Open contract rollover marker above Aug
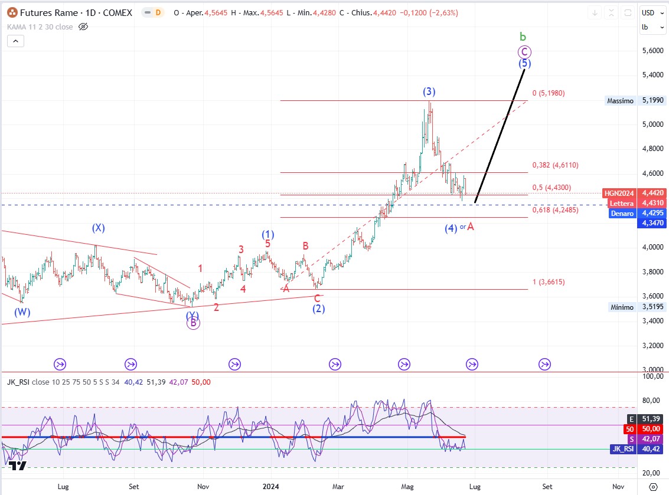 pos(60,364)
